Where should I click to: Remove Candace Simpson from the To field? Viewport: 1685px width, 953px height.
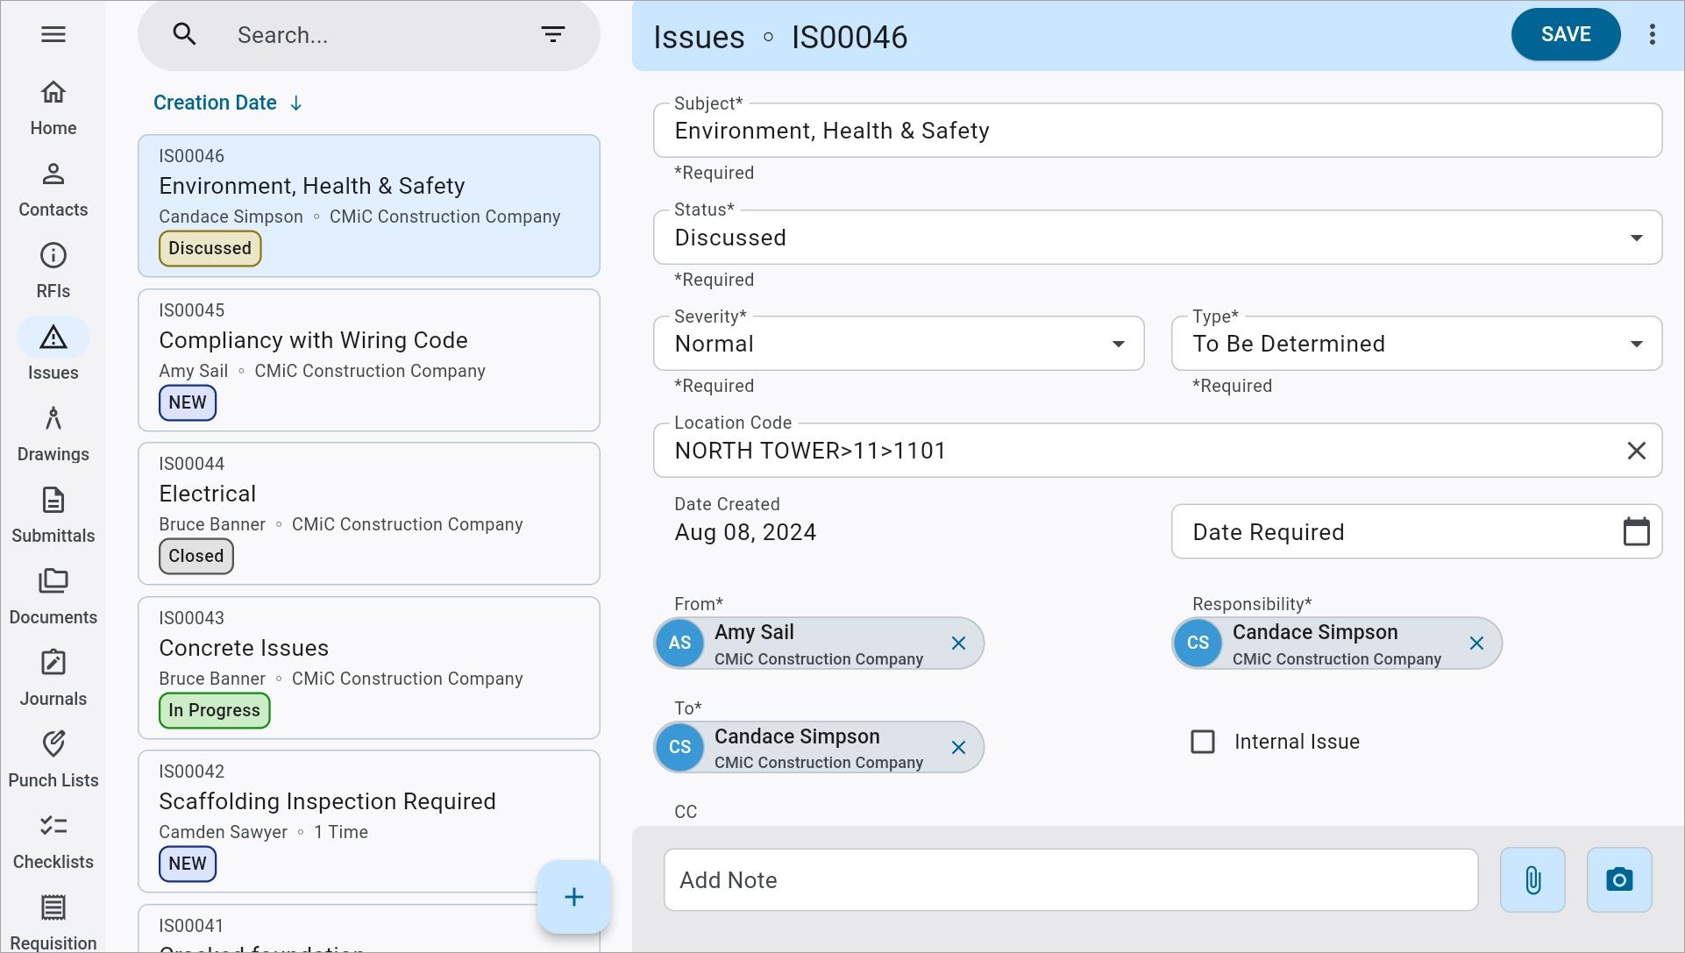958,747
